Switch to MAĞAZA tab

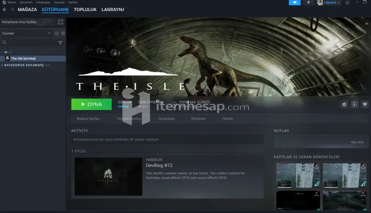point(27,9)
